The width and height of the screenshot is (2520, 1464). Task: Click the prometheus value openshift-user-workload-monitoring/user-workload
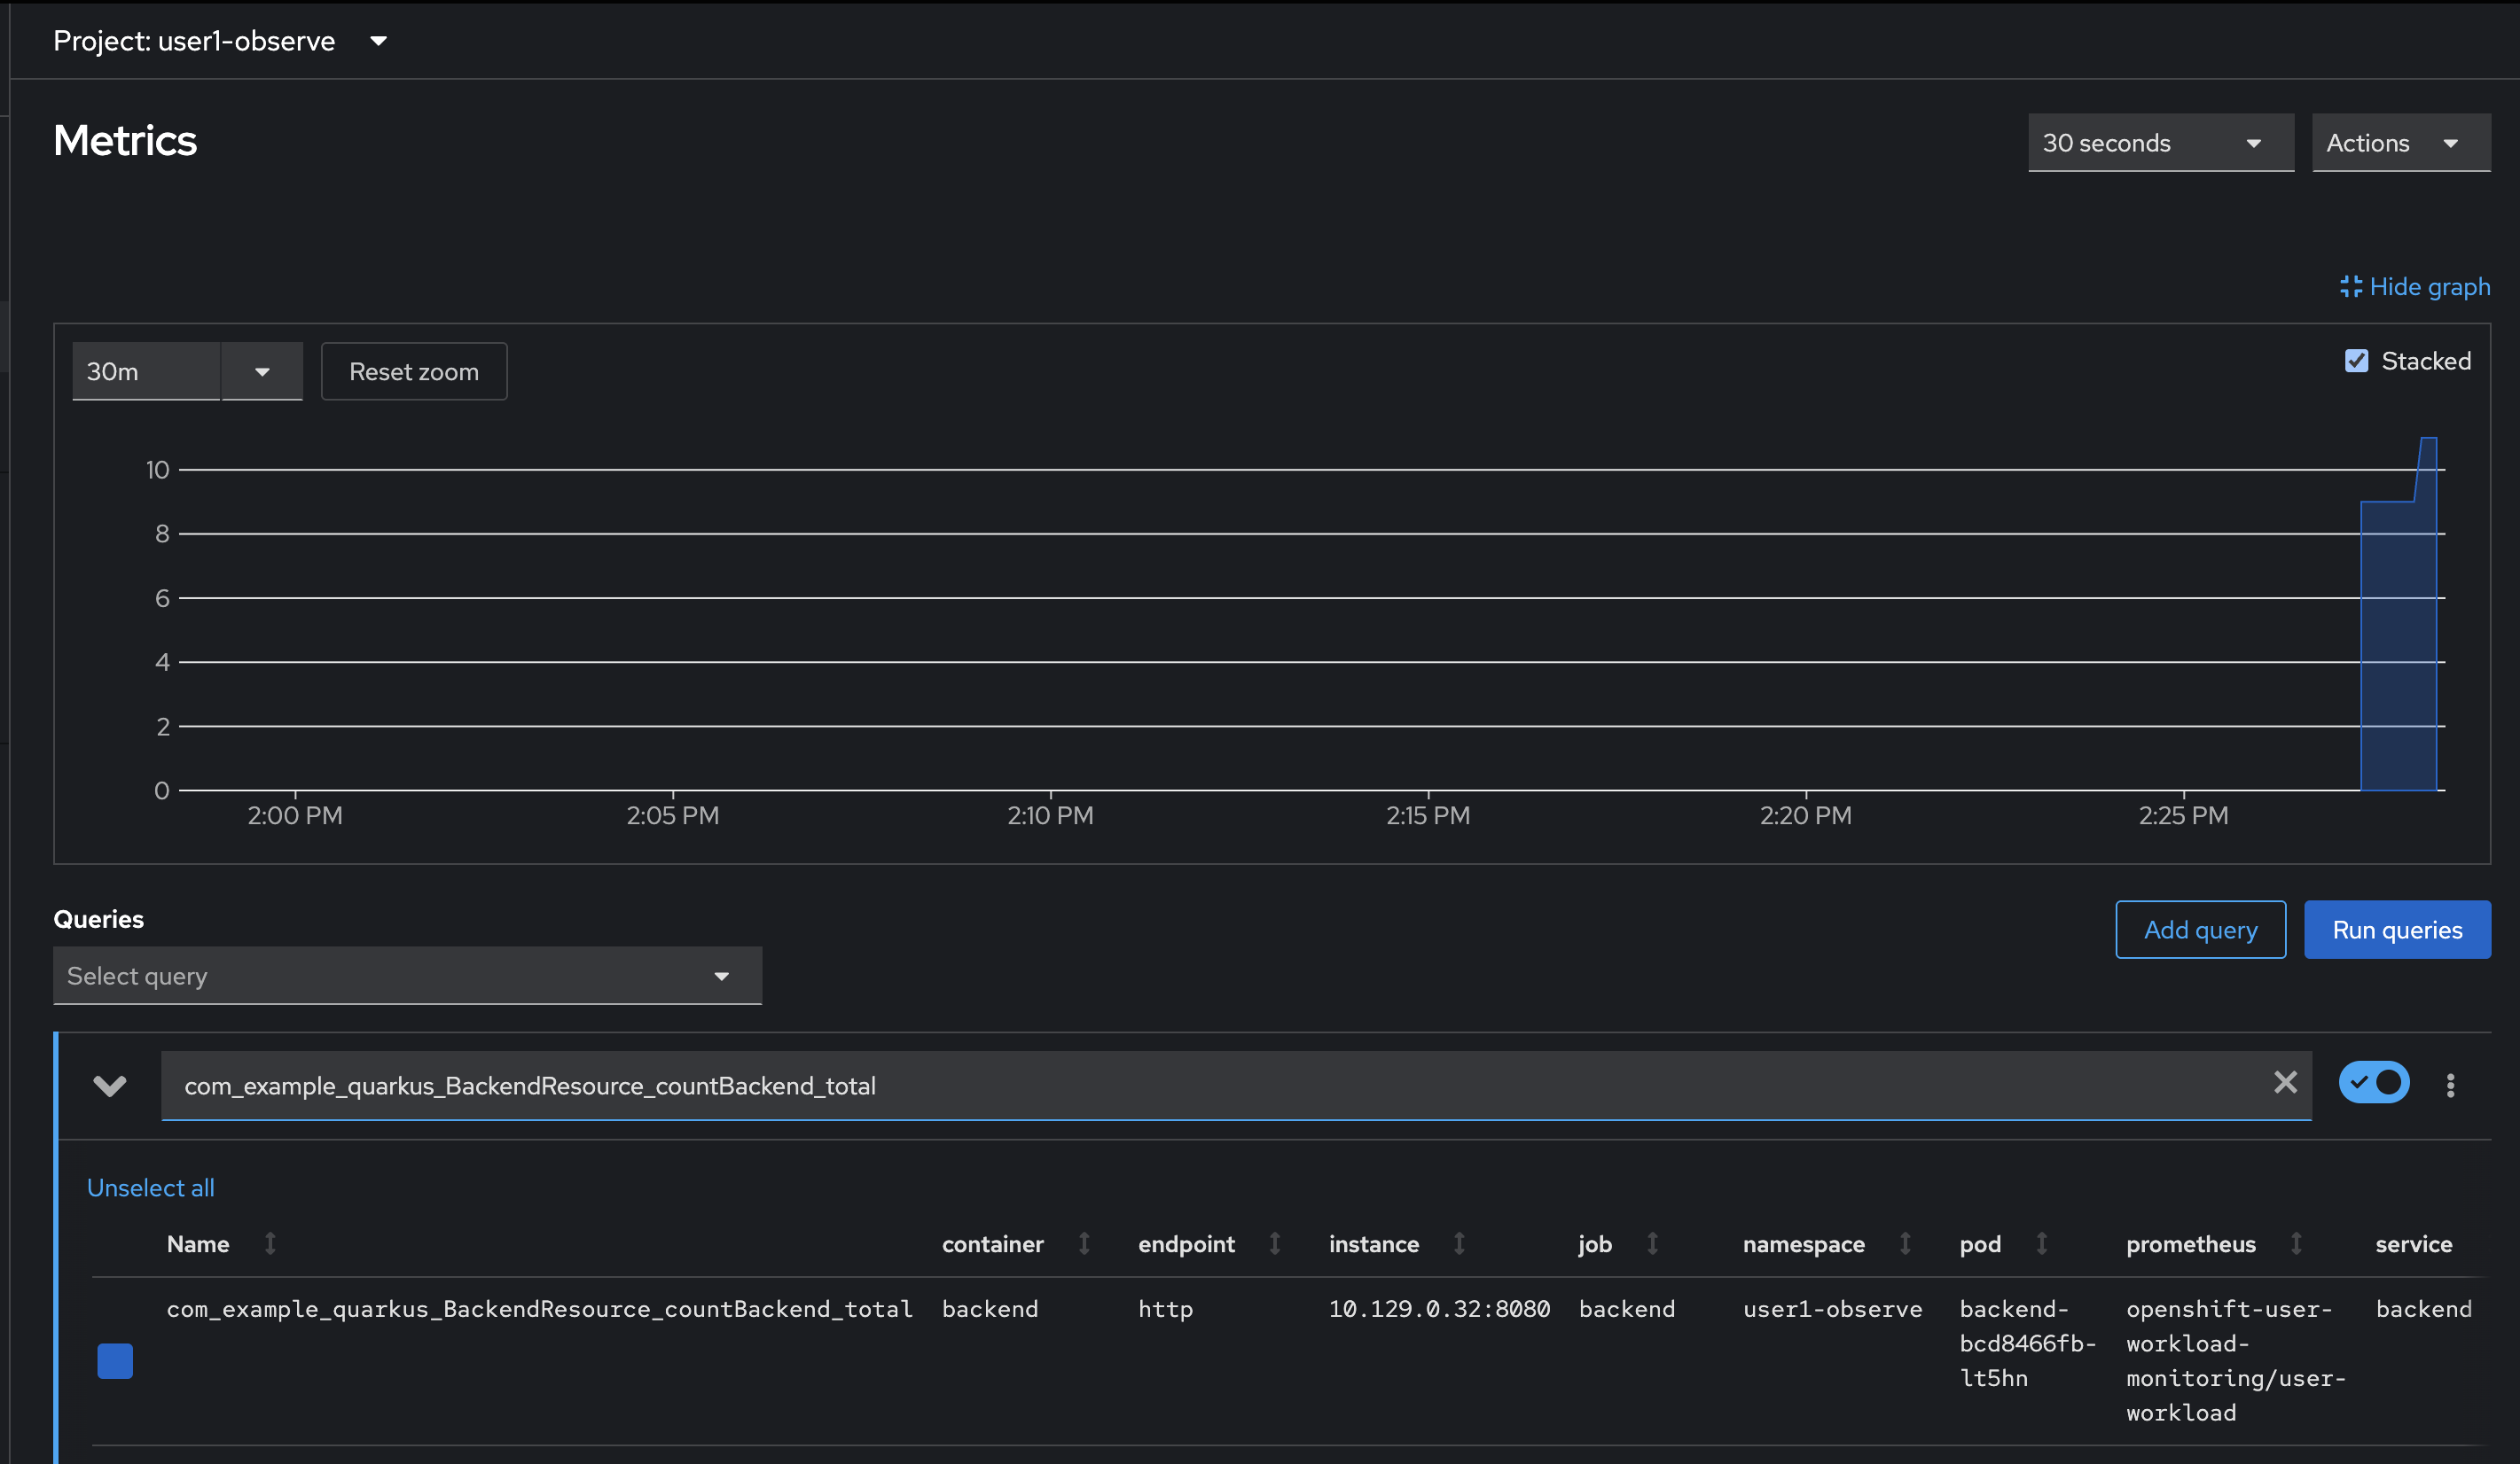(2236, 1361)
